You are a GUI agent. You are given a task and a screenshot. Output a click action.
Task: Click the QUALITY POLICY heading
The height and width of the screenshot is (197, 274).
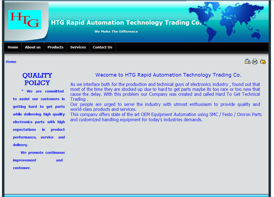[x=37, y=79]
